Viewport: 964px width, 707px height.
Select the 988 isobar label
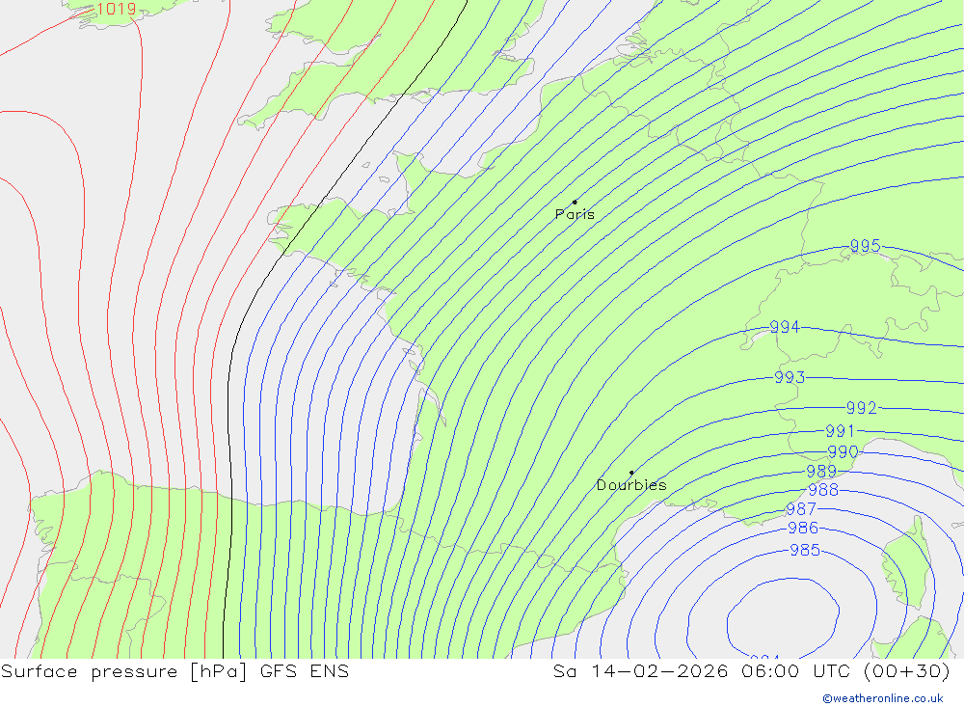coord(823,490)
